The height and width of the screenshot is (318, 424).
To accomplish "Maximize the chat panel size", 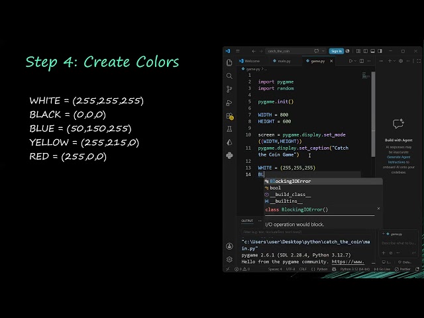I will pos(419,61).
